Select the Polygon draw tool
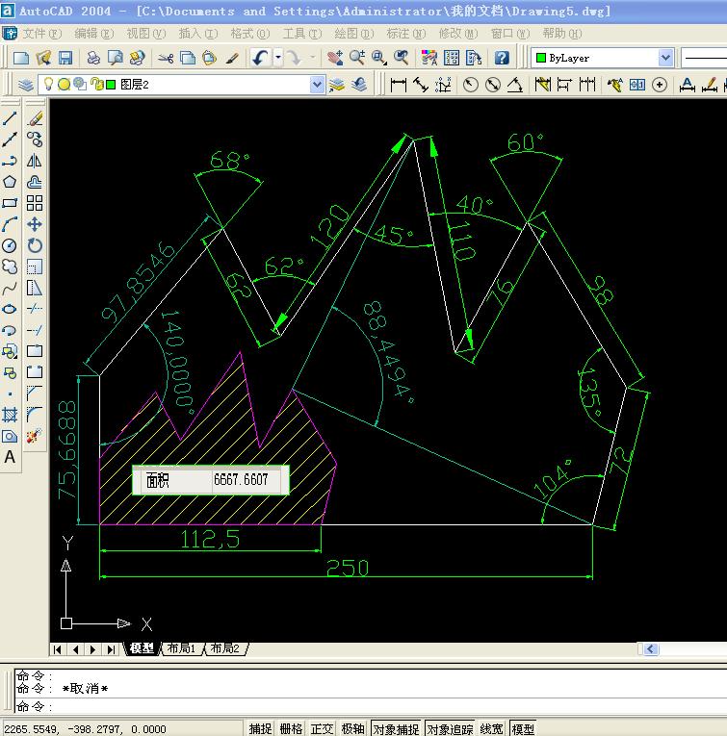Viewport: 727px width, 736px height. (10, 182)
